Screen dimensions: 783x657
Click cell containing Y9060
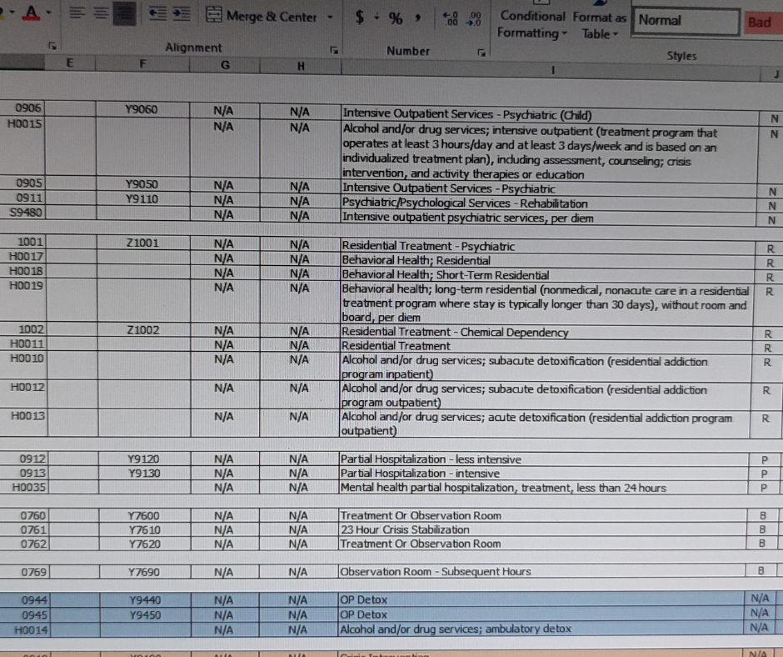point(142,109)
